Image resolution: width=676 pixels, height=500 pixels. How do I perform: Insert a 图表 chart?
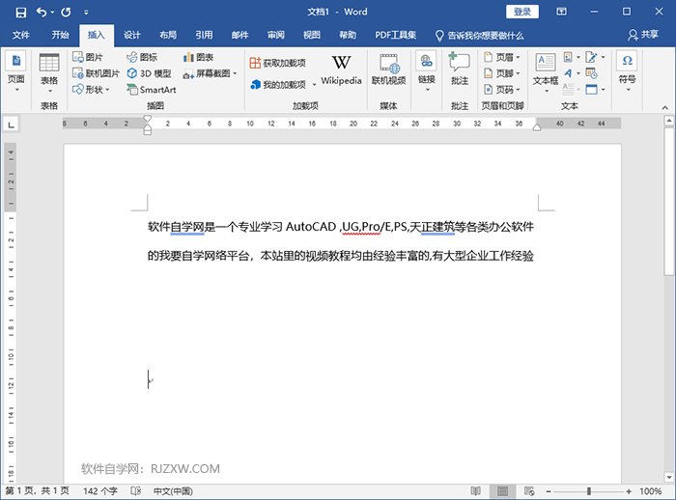[198, 57]
